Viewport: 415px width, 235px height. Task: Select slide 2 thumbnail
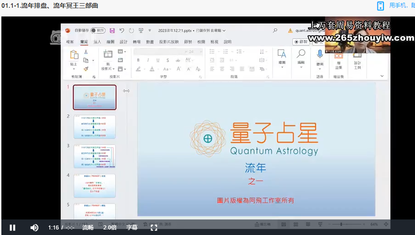(x=95, y=127)
